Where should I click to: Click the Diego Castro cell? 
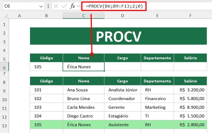(84, 116)
